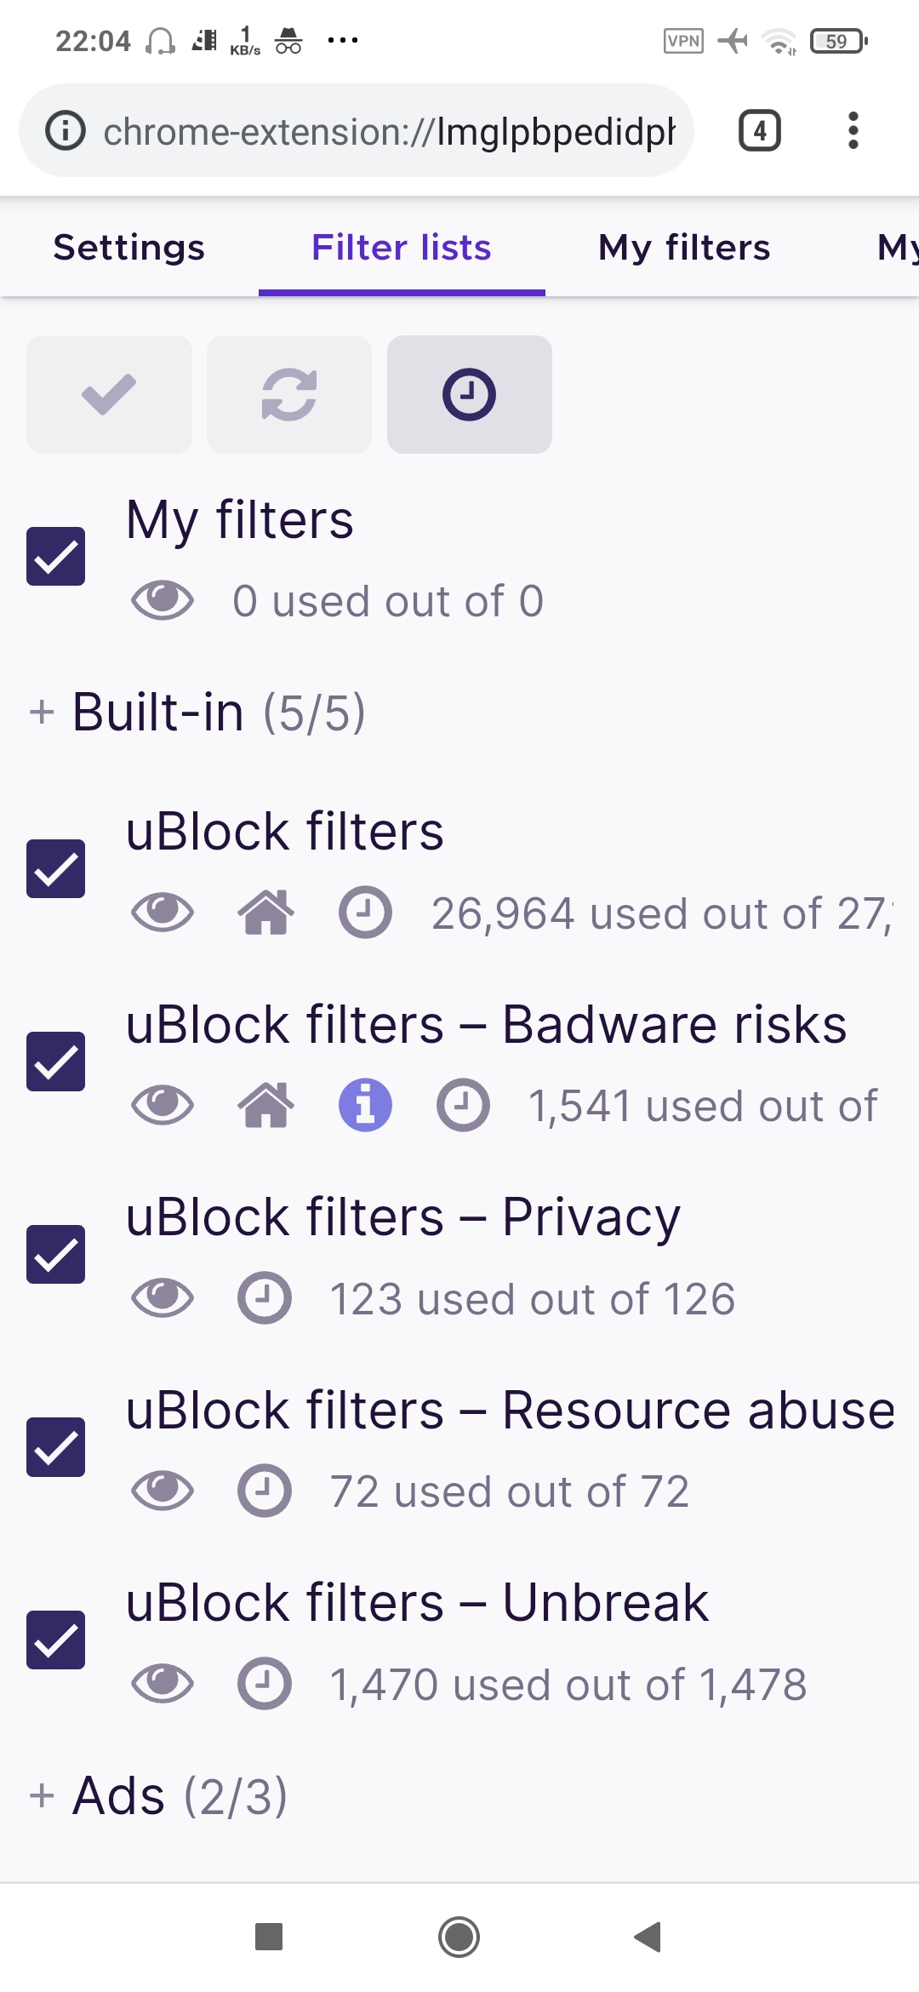Click the home icon for uBlock filters
The width and height of the screenshot is (919, 1992).
pyautogui.click(x=266, y=914)
